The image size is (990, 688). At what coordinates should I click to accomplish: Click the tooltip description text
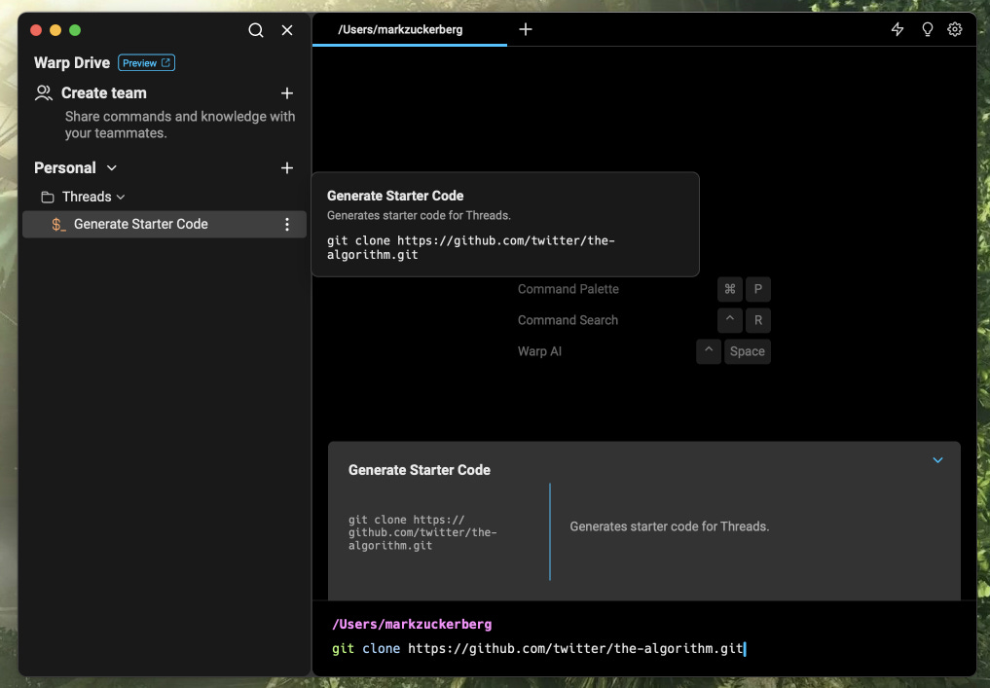pyautogui.click(x=419, y=215)
